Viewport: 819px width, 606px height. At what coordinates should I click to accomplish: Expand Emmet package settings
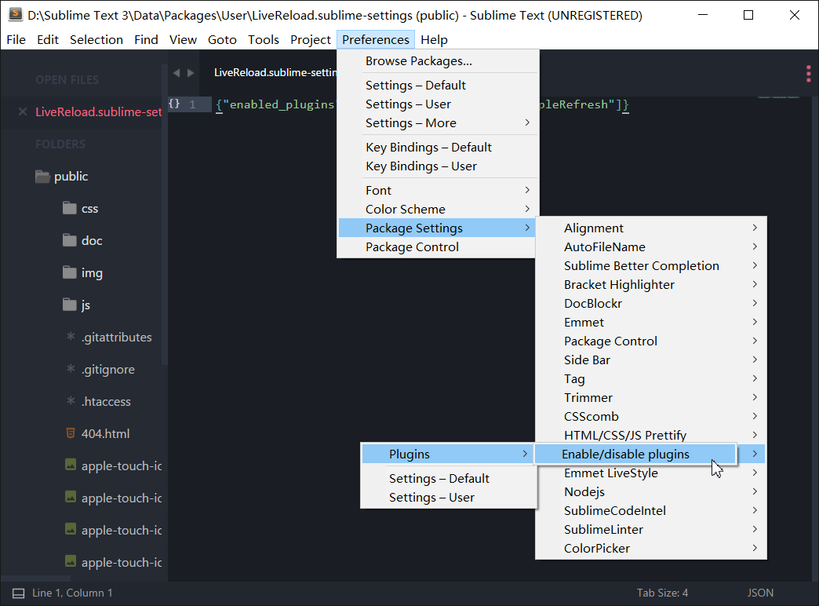tap(651, 322)
